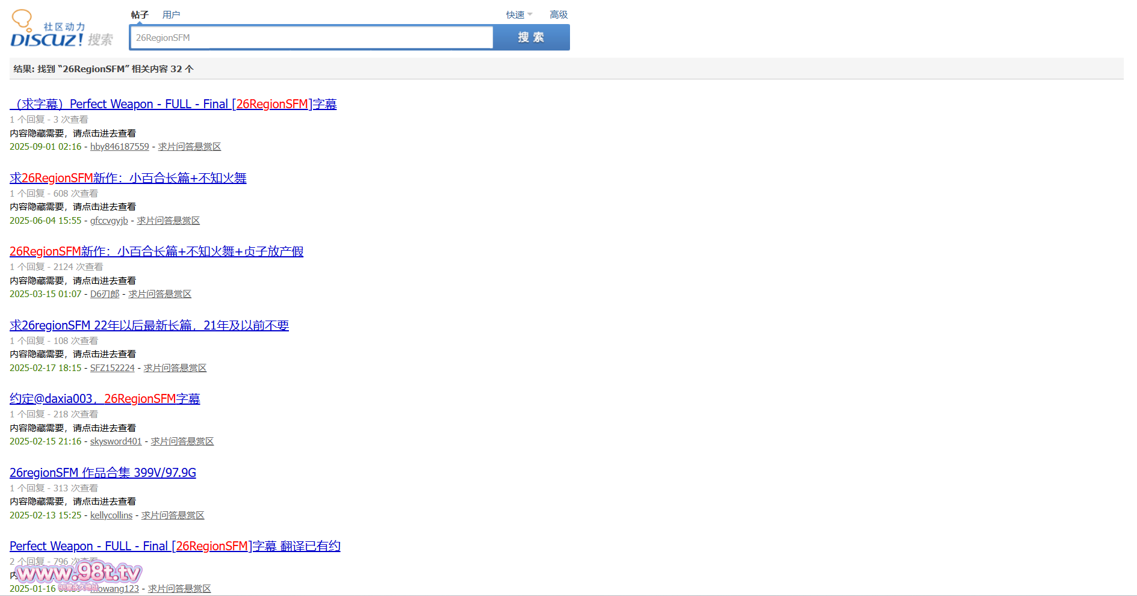1137x596 pixels.
Task: Open the post 26RegionSFM新作 ending 贞子放产假
Action: click(156, 251)
